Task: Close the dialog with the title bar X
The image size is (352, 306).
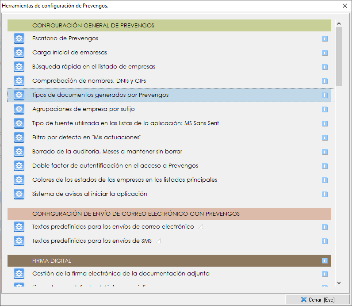Action: (344, 6)
